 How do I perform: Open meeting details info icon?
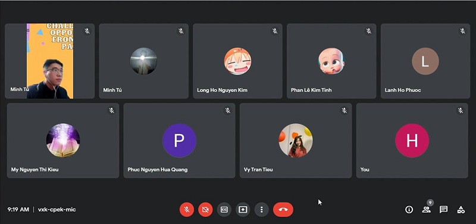coord(409,210)
